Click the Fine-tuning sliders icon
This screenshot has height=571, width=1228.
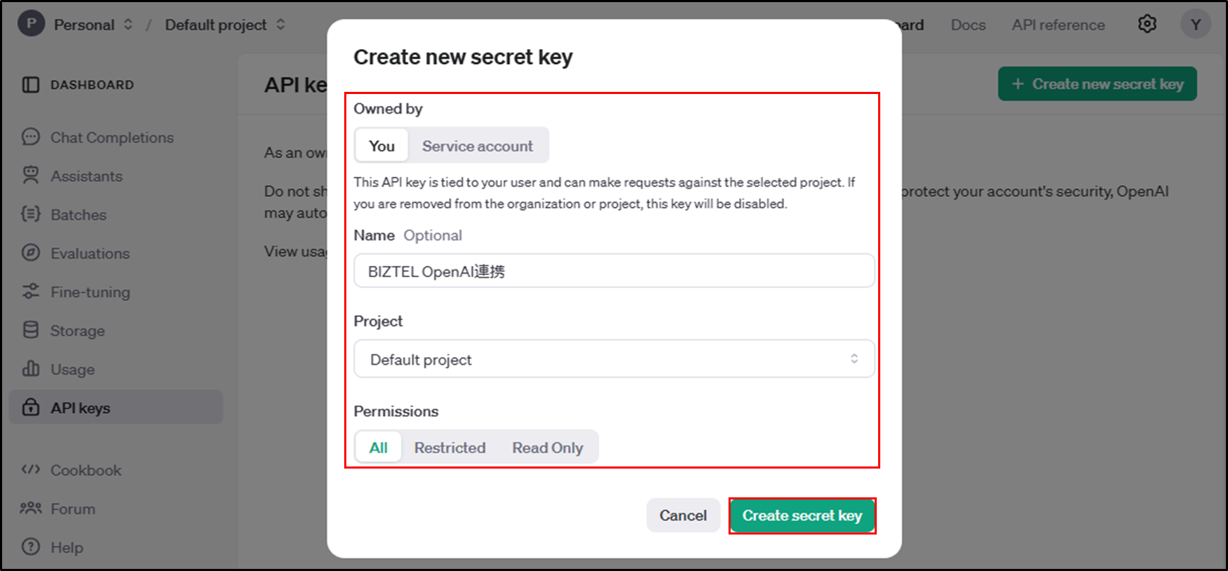pos(30,291)
